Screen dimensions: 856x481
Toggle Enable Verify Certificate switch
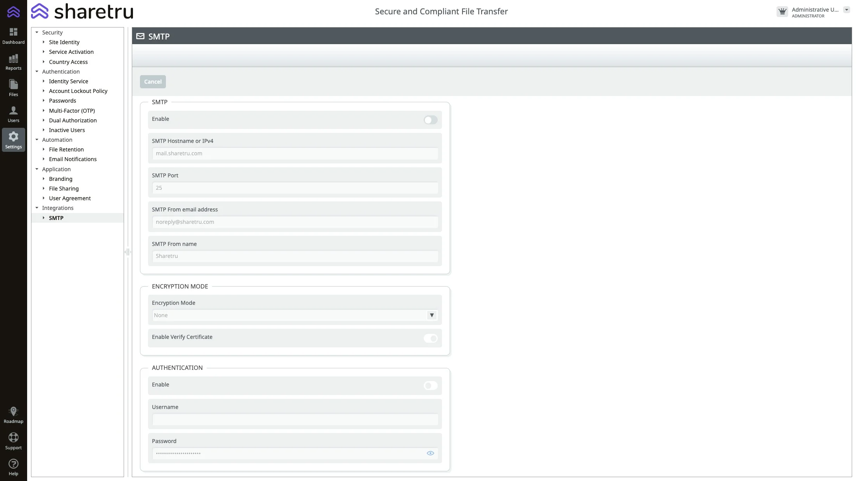(430, 338)
